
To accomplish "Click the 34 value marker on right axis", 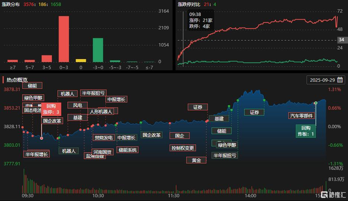I will tap(342, 40).
